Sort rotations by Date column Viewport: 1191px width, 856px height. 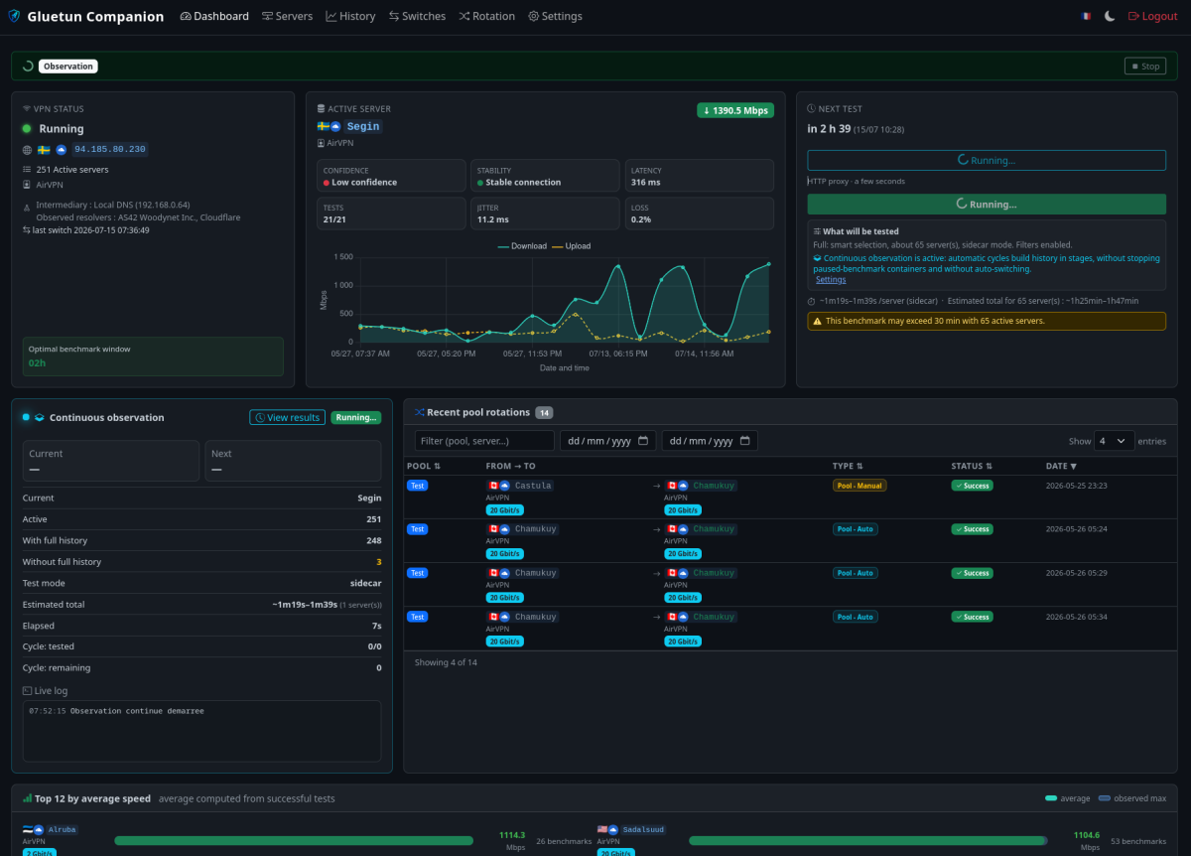click(1061, 466)
